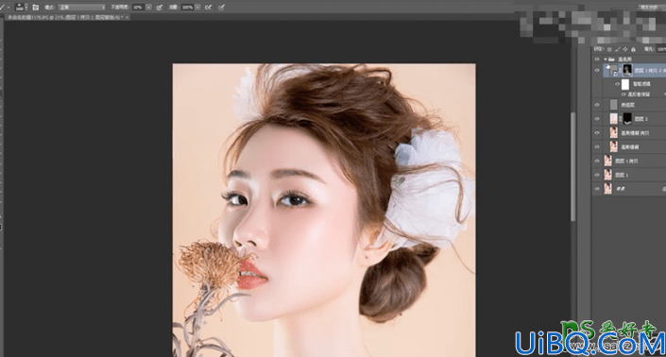666x357 pixels.
Task: Close the open document tab
Action: click(x=127, y=17)
